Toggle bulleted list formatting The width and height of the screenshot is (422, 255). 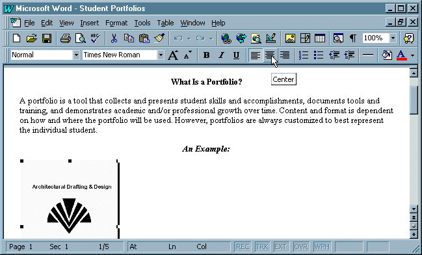(x=319, y=55)
